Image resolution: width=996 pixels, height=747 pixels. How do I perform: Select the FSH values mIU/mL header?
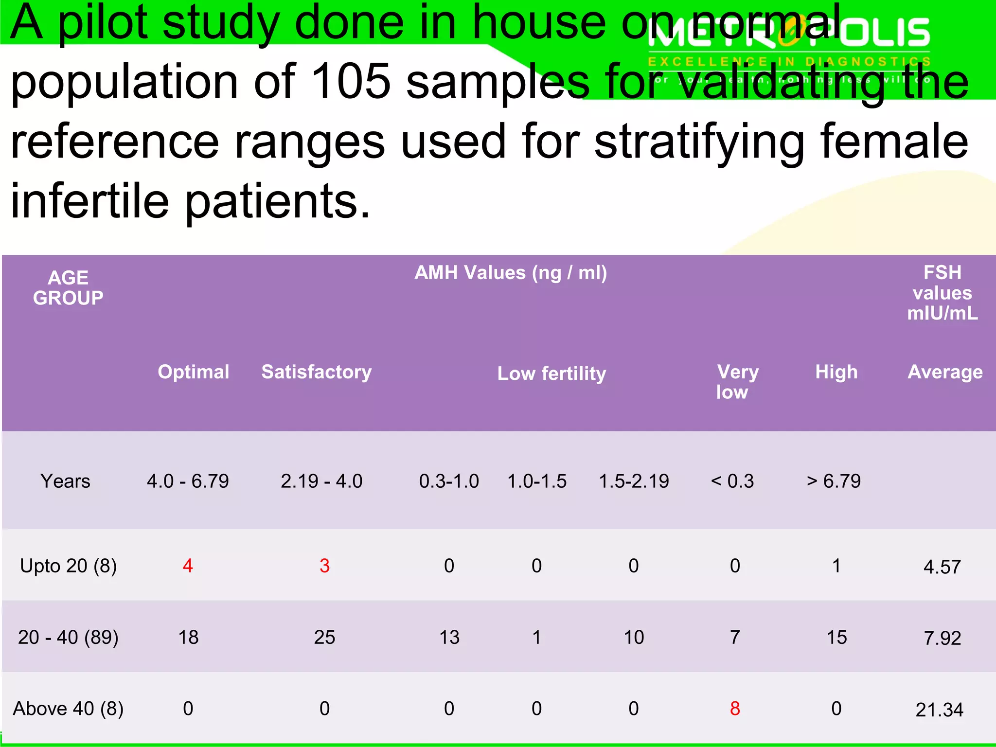[x=943, y=293]
